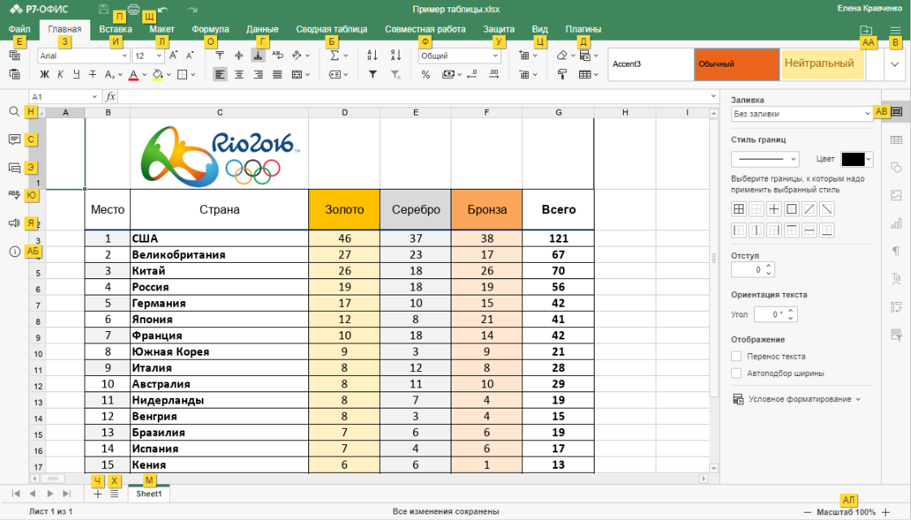Add a new sheet with plus button
The width and height of the screenshot is (911, 520).
click(x=98, y=494)
